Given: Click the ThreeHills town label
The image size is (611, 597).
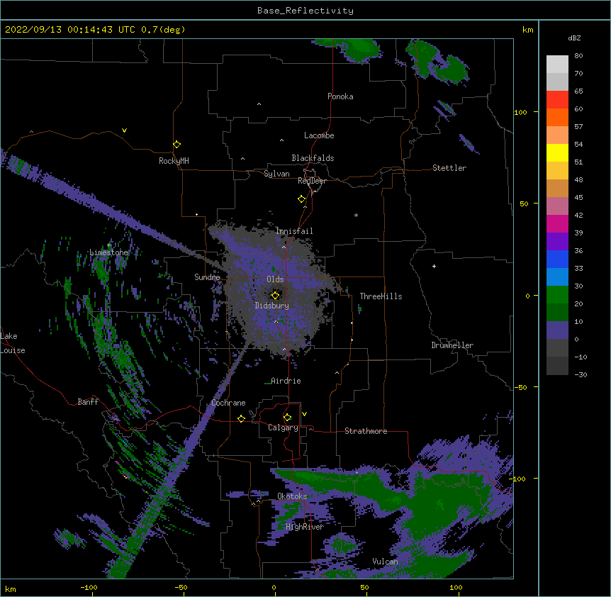Looking at the screenshot, I should click(381, 296).
